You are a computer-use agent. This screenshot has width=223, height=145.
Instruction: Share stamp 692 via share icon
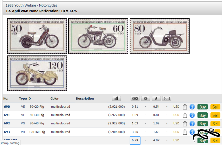tap(185, 124)
